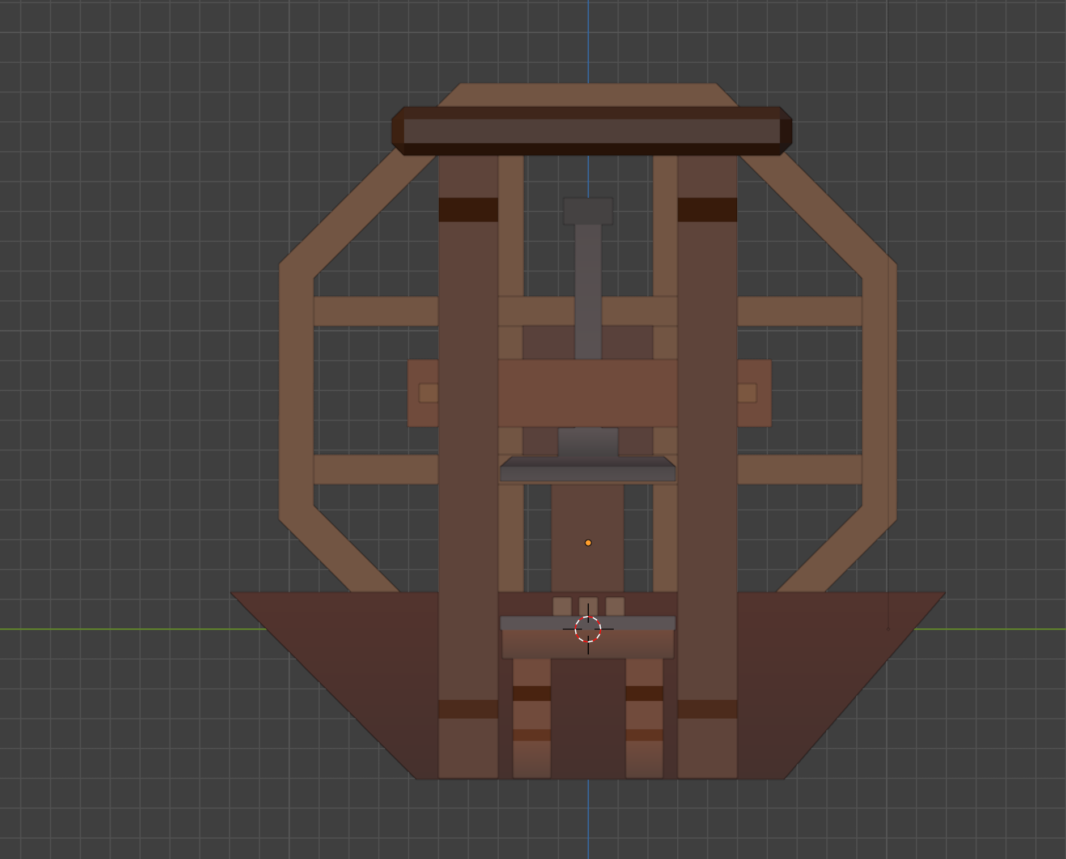Click the dark band on left short leg
The width and height of the screenshot is (1066, 859).
[532, 693]
